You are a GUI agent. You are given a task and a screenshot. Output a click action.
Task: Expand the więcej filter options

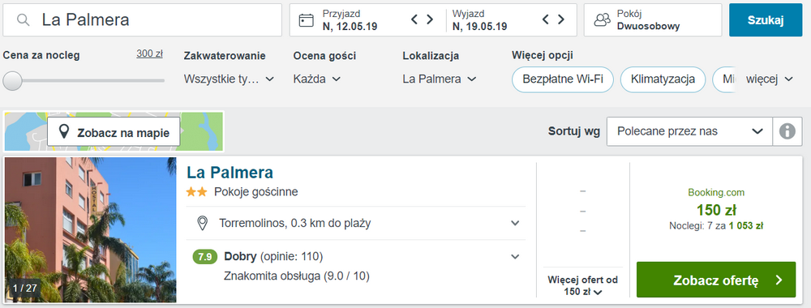coord(770,79)
